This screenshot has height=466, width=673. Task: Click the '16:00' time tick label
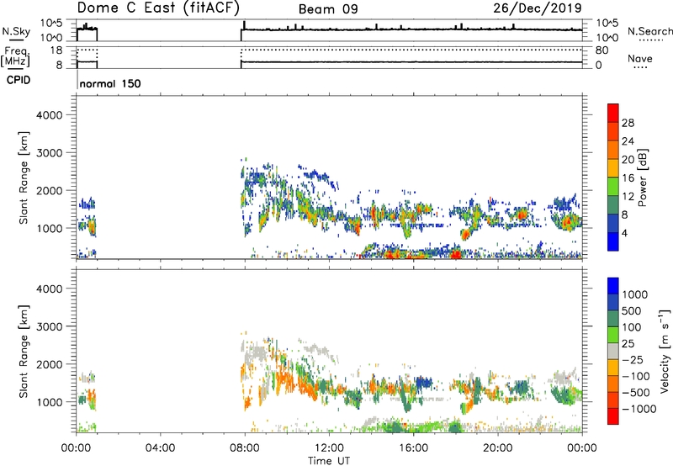point(413,448)
